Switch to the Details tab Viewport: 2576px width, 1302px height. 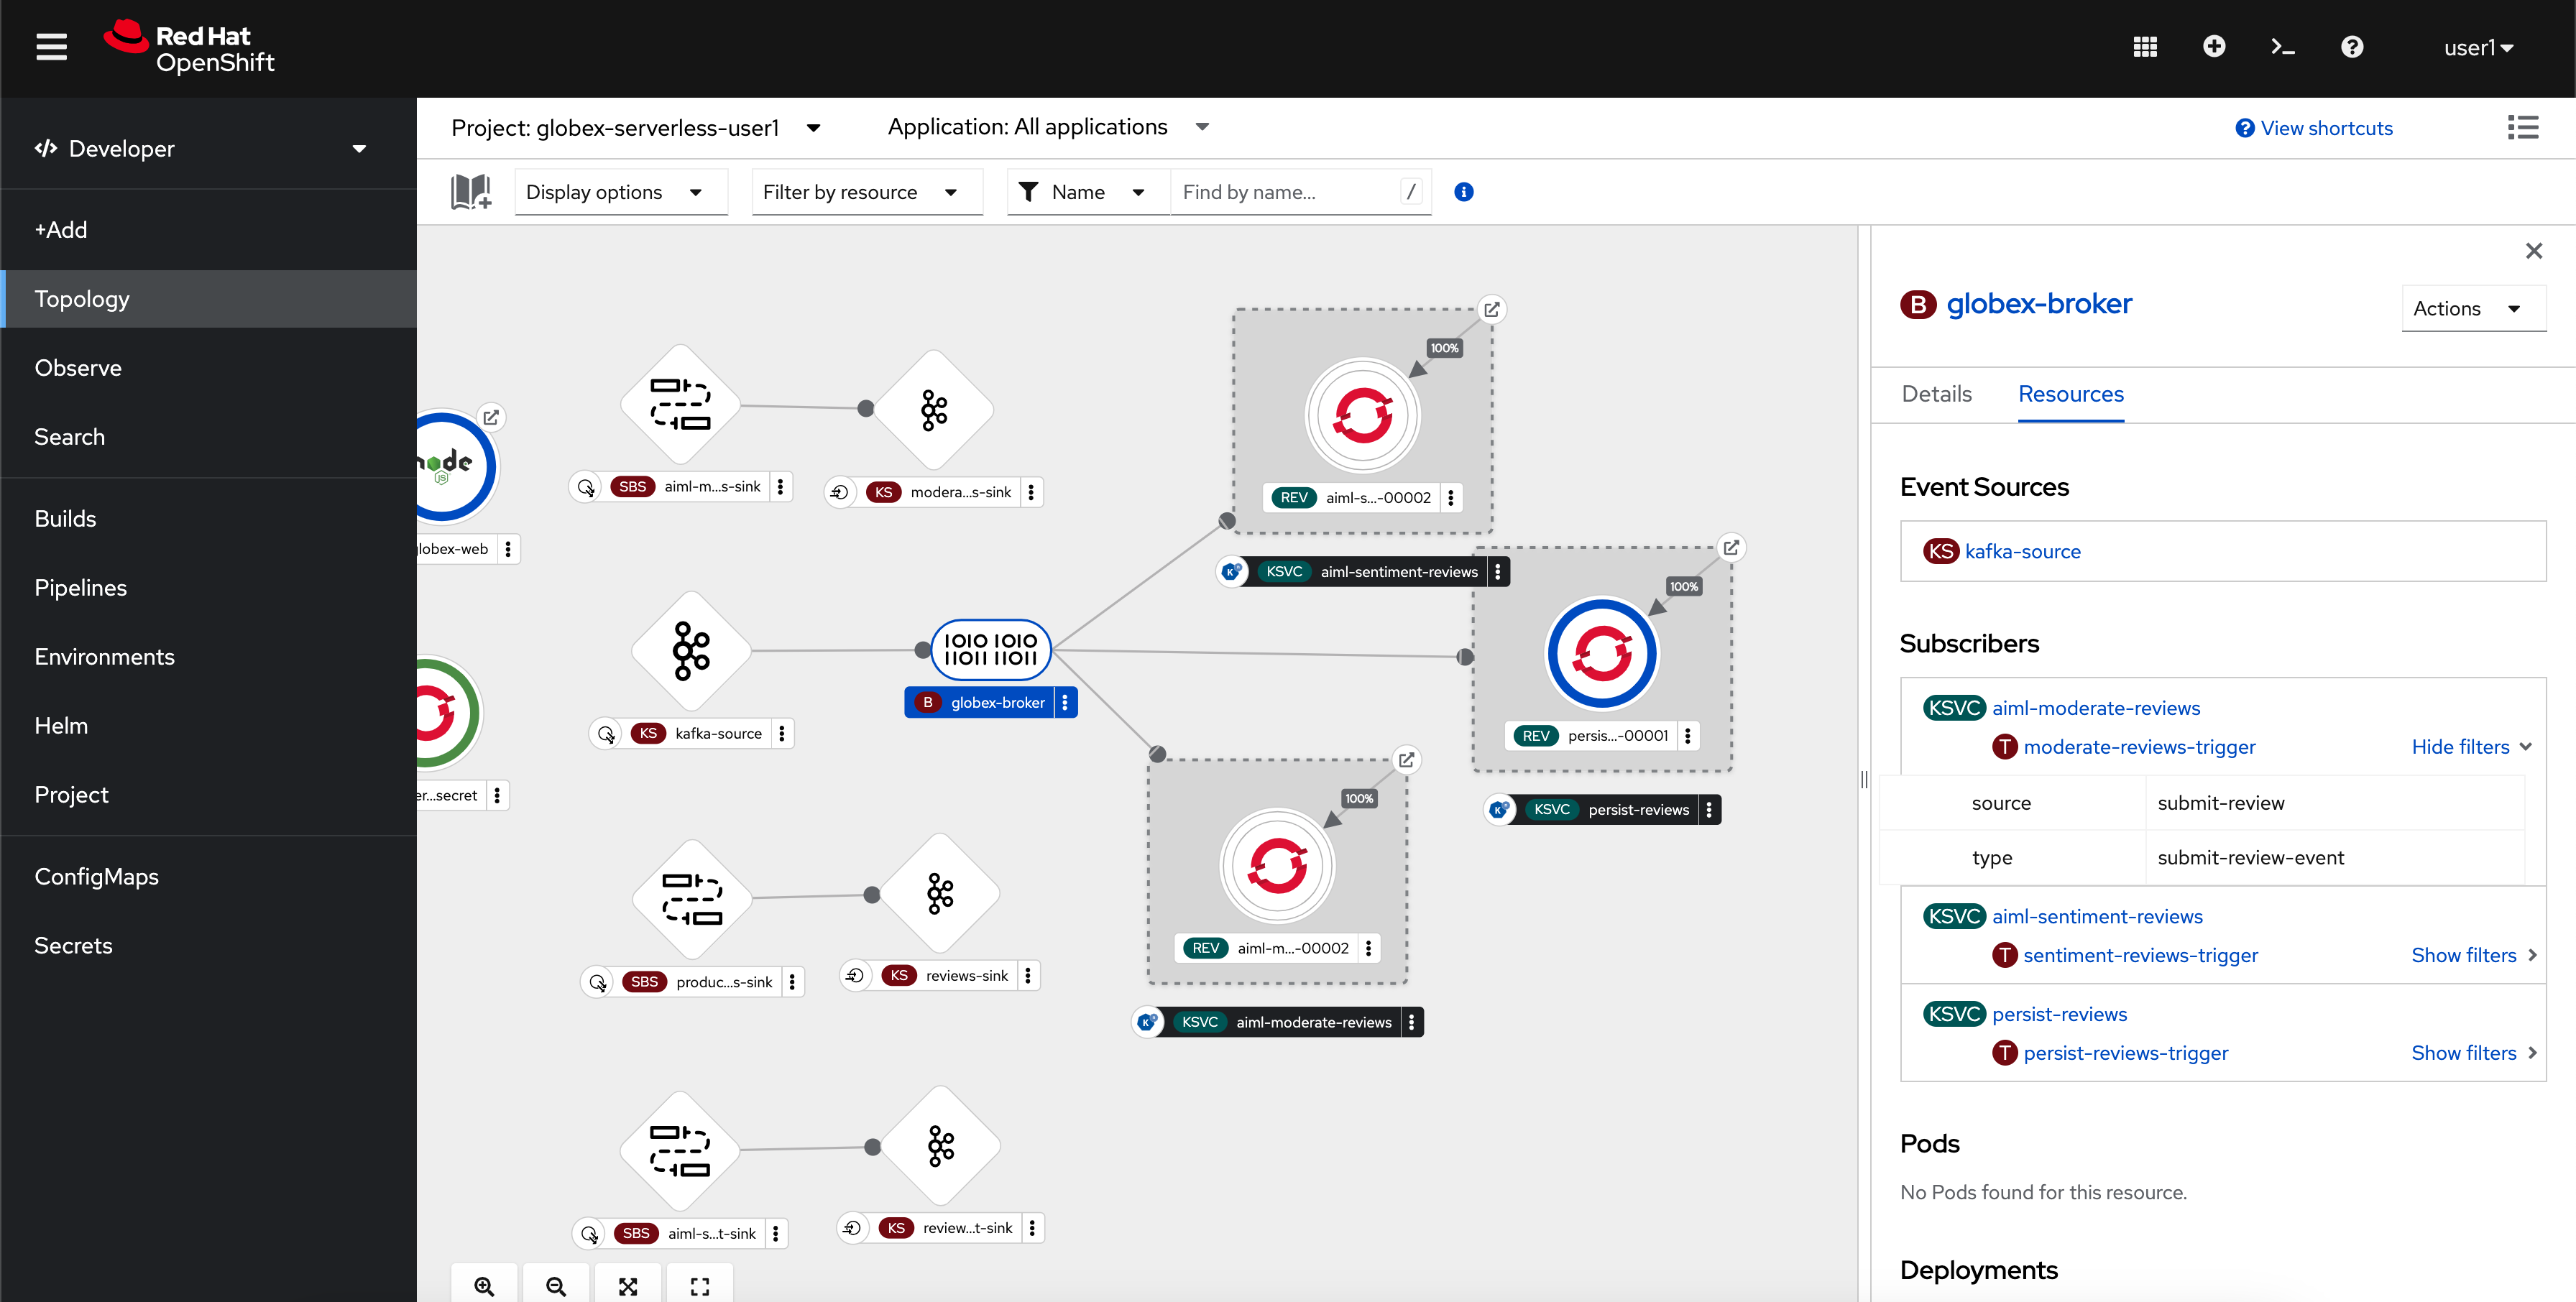(x=1936, y=394)
